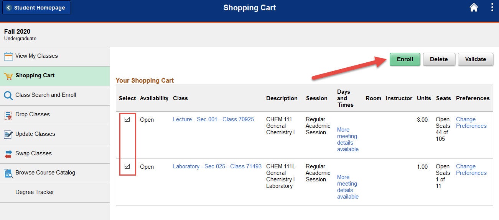
Task: Click the green Enroll button
Action: pos(405,59)
